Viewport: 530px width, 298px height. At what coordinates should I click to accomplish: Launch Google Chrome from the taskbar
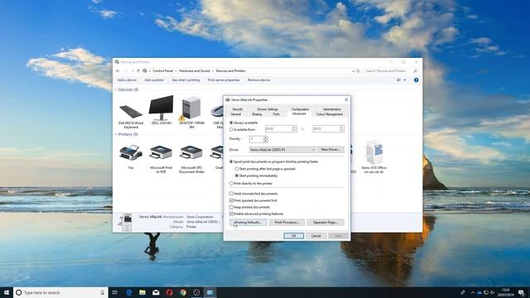tap(183, 292)
